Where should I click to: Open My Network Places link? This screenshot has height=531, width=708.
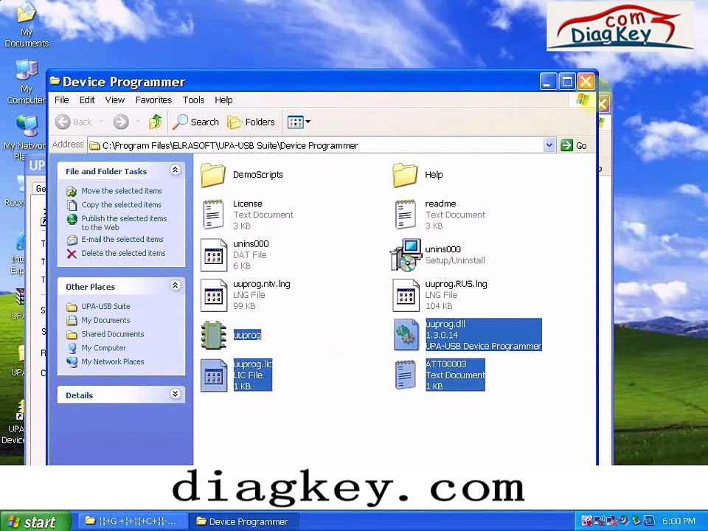(113, 362)
